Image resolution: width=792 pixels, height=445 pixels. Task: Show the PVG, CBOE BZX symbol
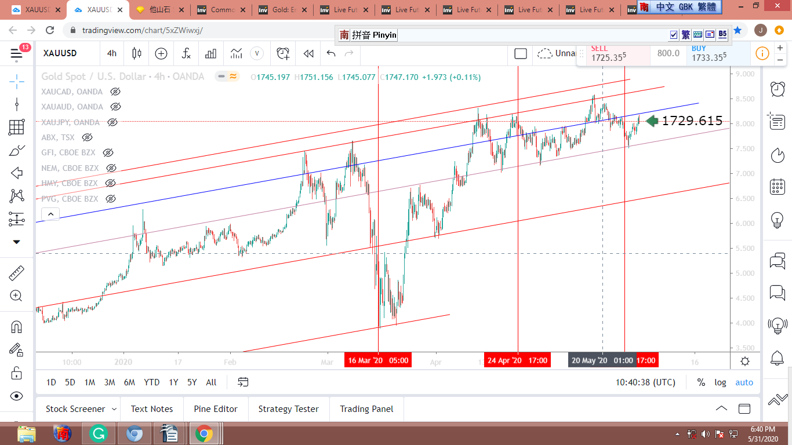110,199
